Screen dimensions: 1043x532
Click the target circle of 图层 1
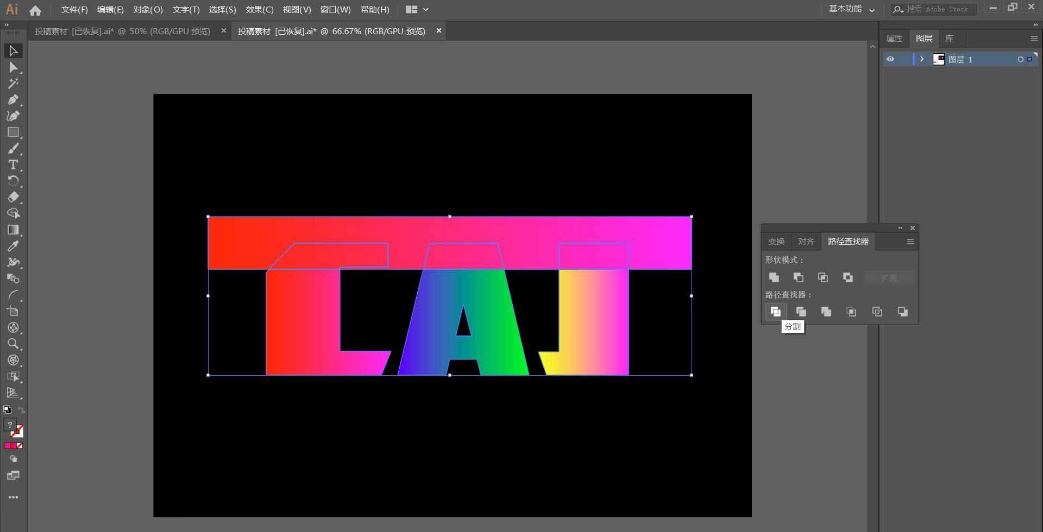(1020, 59)
